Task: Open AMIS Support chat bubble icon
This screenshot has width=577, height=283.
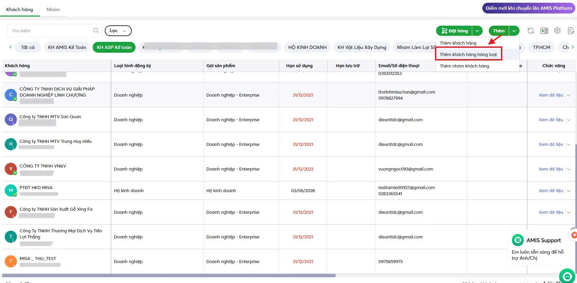Action: (x=568, y=276)
